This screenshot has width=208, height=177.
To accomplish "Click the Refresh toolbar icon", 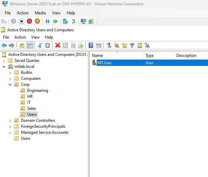I will pyautogui.click(x=73, y=45).
